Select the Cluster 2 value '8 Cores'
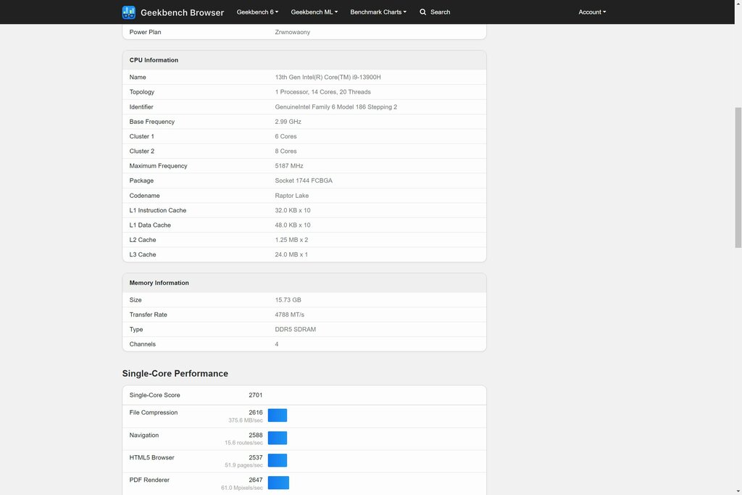 coord(285,151)
